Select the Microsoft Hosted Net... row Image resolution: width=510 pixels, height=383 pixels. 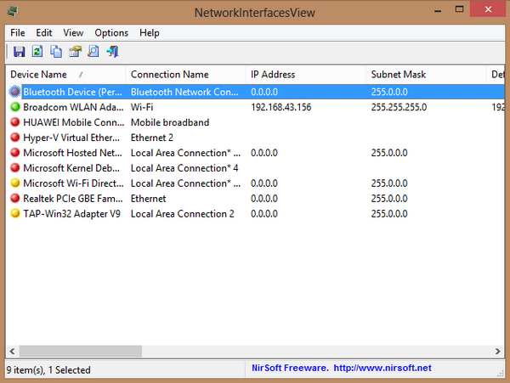tap(255, 153)
